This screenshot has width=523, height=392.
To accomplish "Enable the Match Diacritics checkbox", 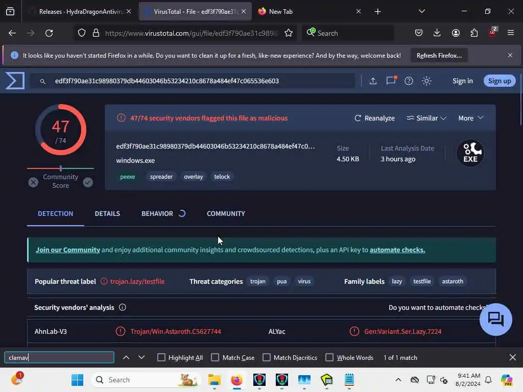I will click(267, 358).
